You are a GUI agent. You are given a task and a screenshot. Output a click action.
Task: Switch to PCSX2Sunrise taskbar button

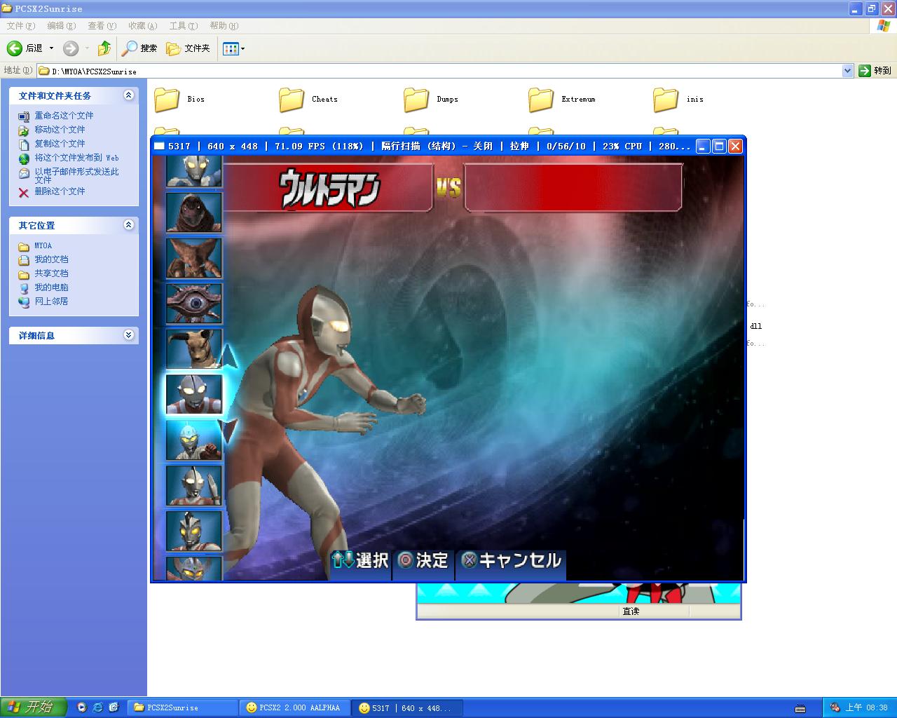(183, 707)
